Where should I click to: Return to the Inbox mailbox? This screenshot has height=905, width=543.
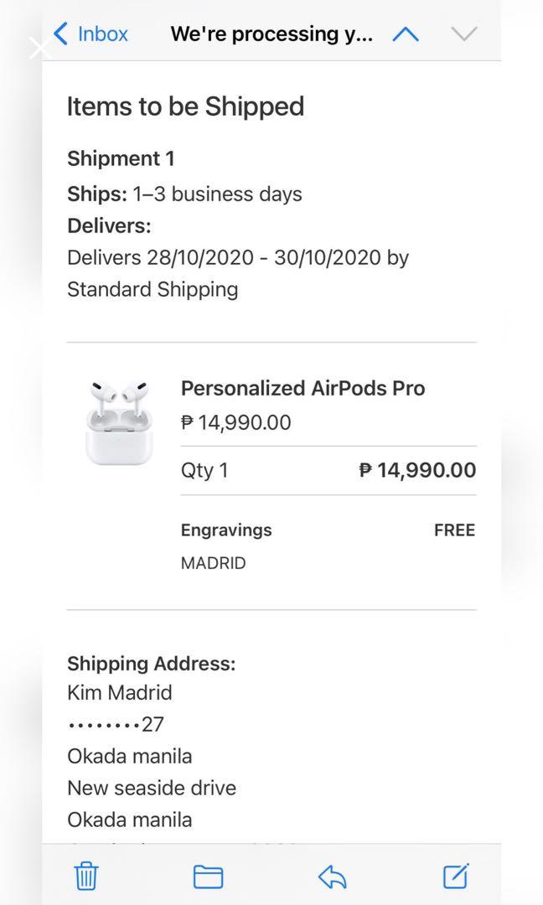pos(102,34)
